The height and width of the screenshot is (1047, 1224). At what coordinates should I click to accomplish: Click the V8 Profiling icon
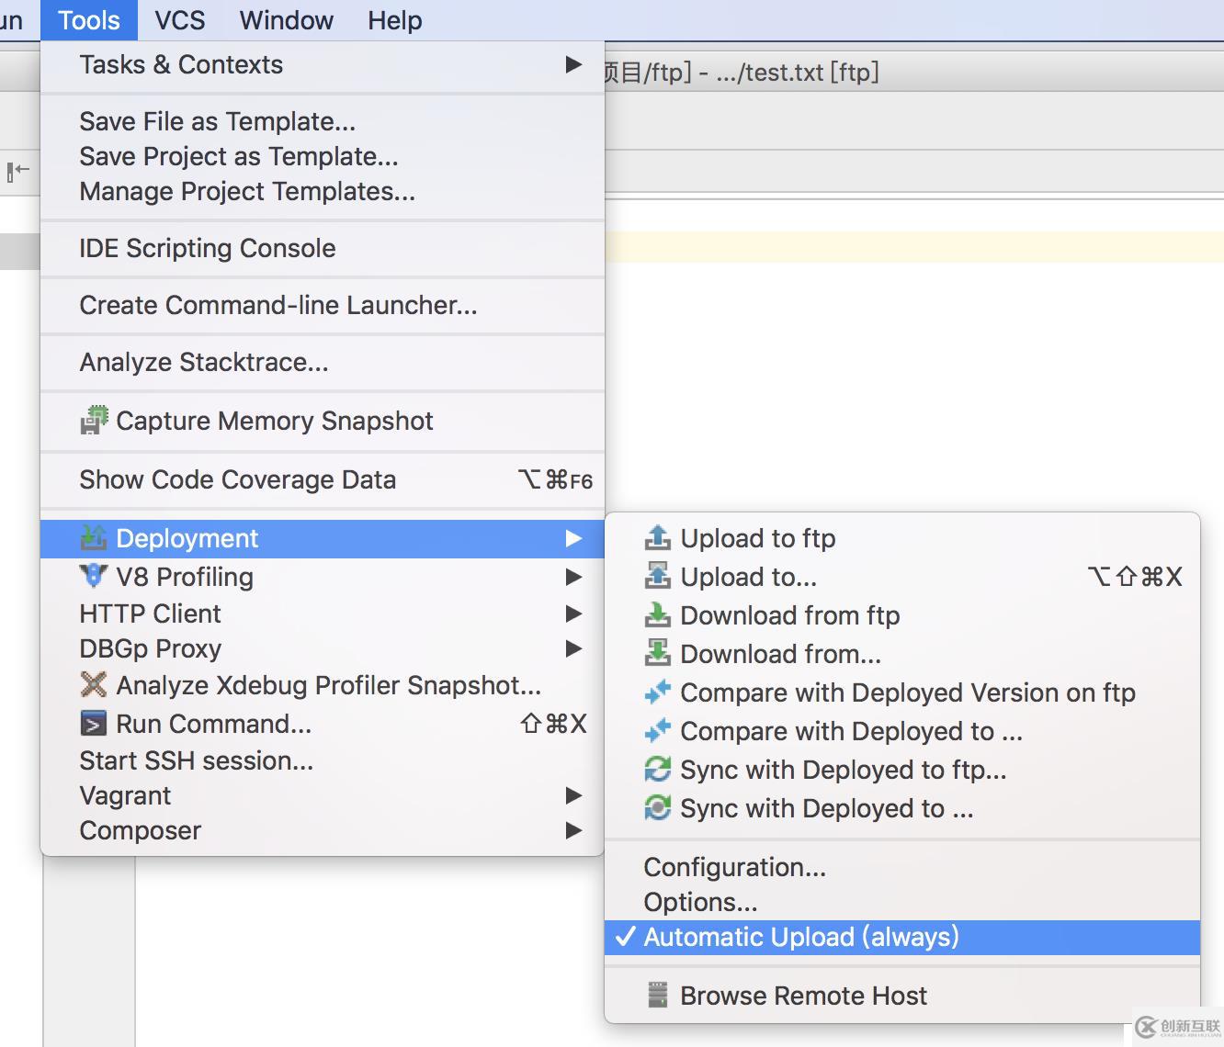(x=94, y=577)
